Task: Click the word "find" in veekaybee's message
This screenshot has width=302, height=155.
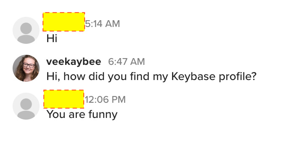Action: (x=140, y=76)
